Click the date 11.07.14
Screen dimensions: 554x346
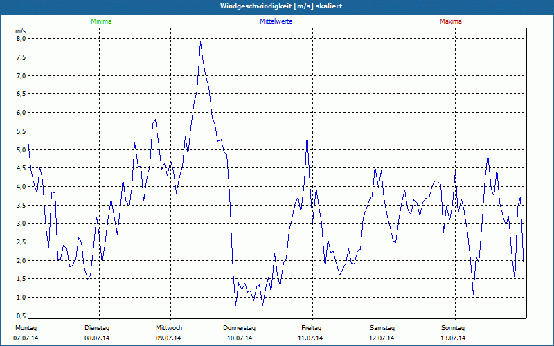(310, 338)
